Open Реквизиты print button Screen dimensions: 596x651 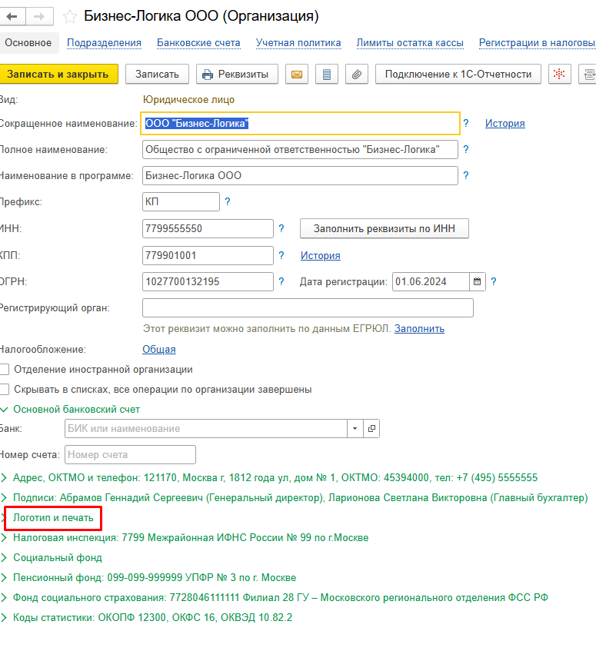pos(237,75)
